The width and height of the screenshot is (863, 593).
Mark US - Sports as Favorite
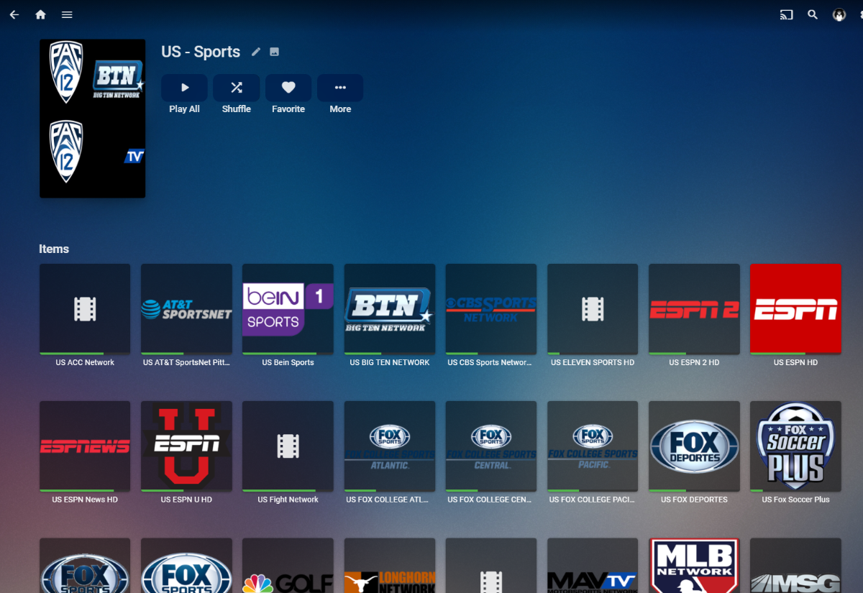pos(288,88)
